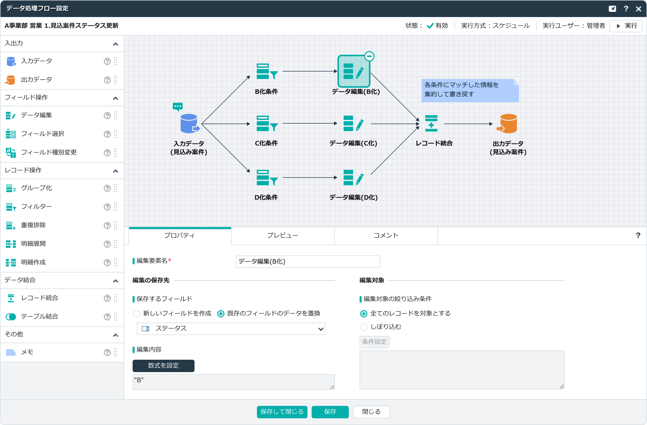Open the ステータス field dropdown
647x425 pixels.
[231, 329]
